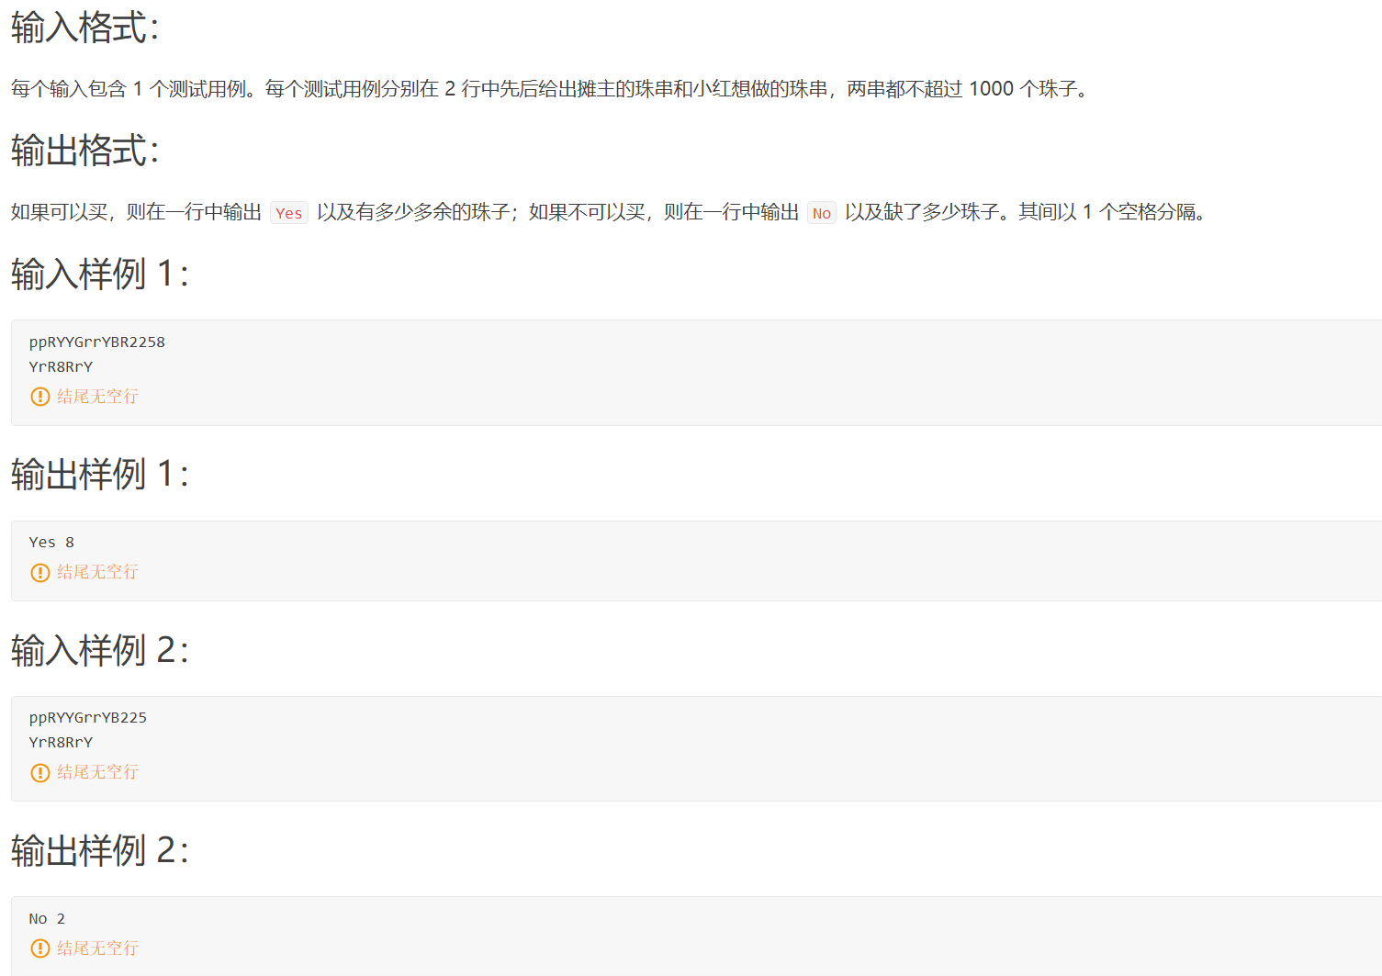Screen dimensions: 1382x976
Task: Click warning icon in input sample 2 block
Action: pyautogui.click(x=40, y=772)
